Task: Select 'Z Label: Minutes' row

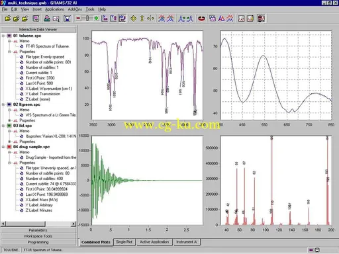Action: (39, 210)
